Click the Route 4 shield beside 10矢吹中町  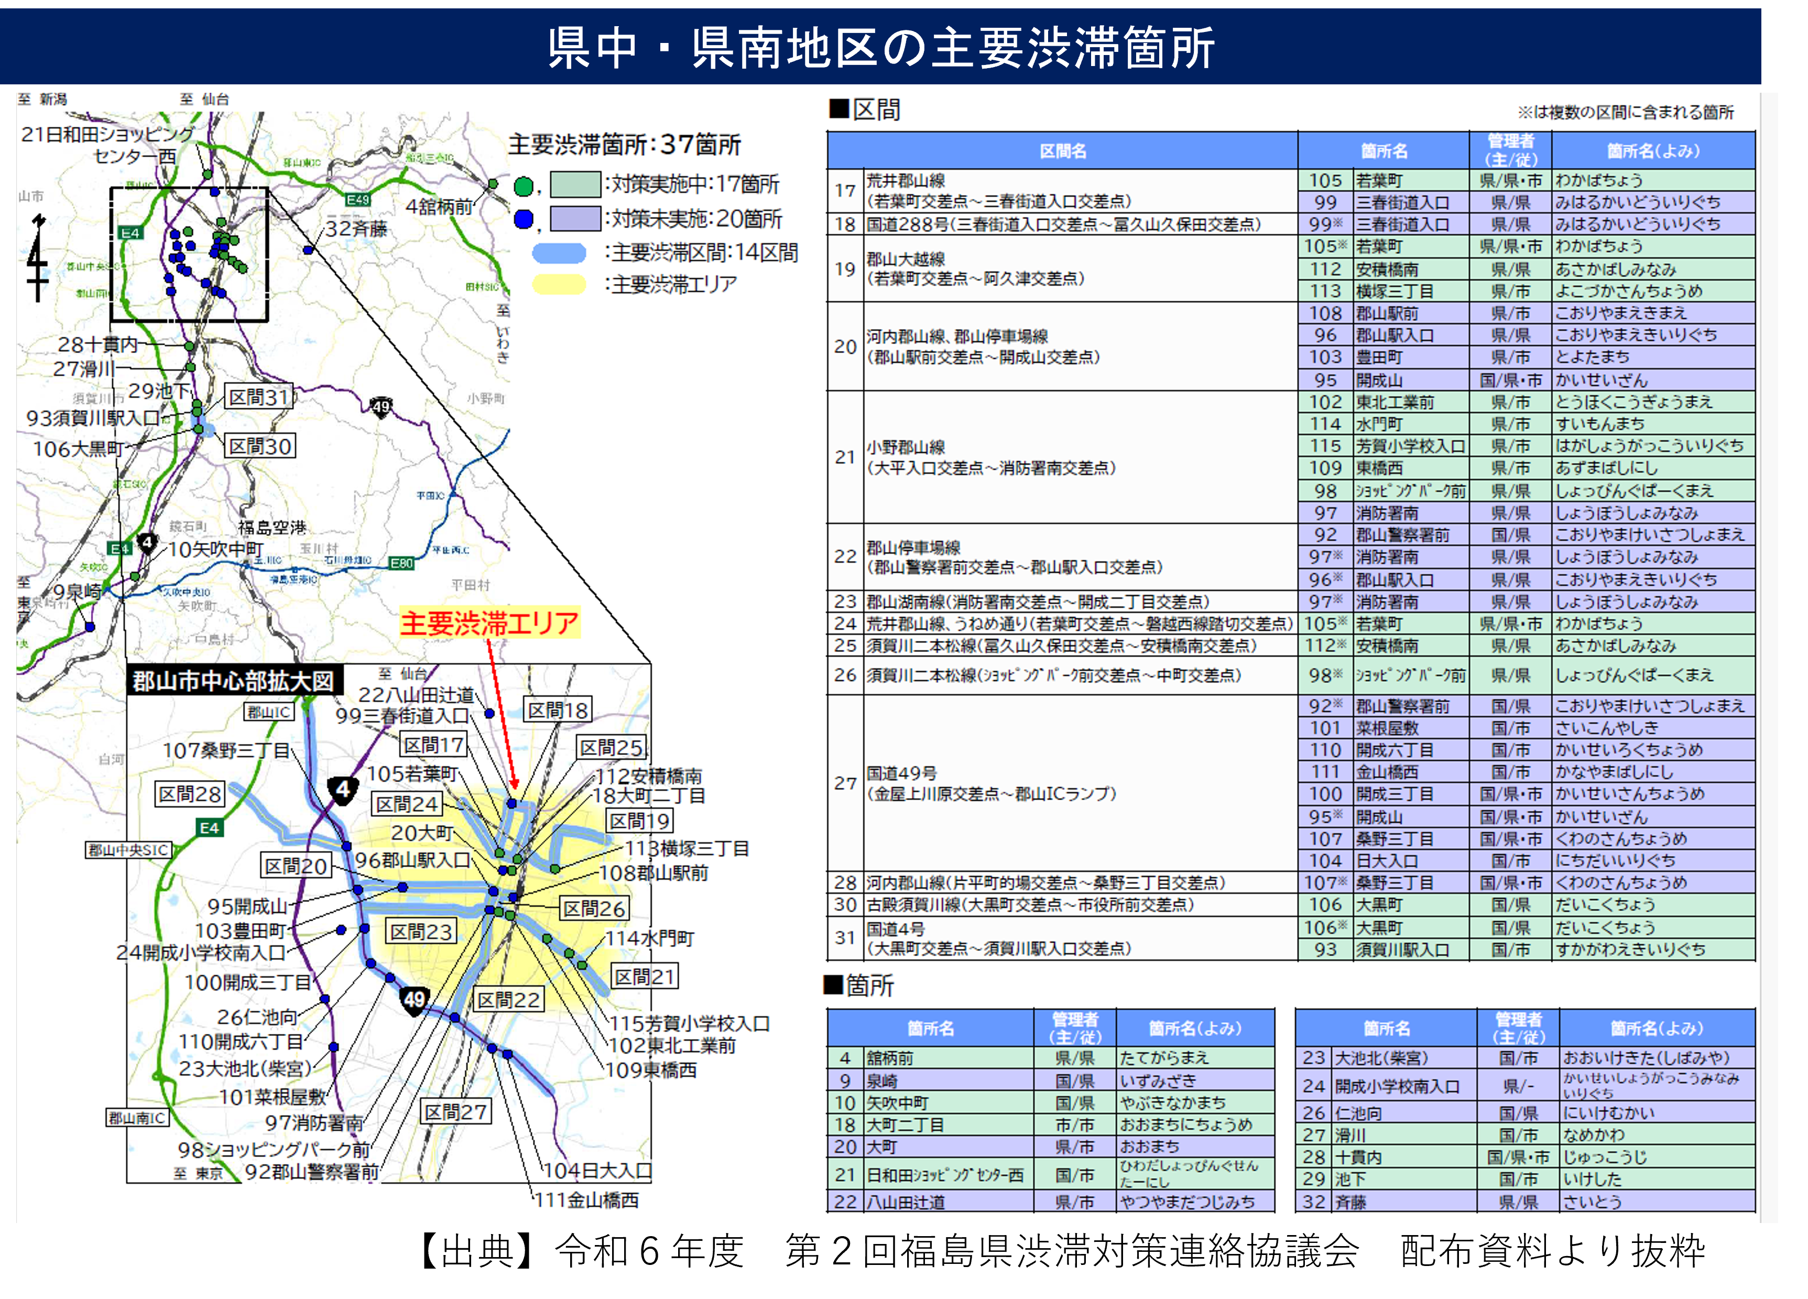[147, 543]
